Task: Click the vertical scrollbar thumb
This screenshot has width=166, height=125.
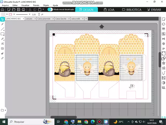Action: coord(160,60)
